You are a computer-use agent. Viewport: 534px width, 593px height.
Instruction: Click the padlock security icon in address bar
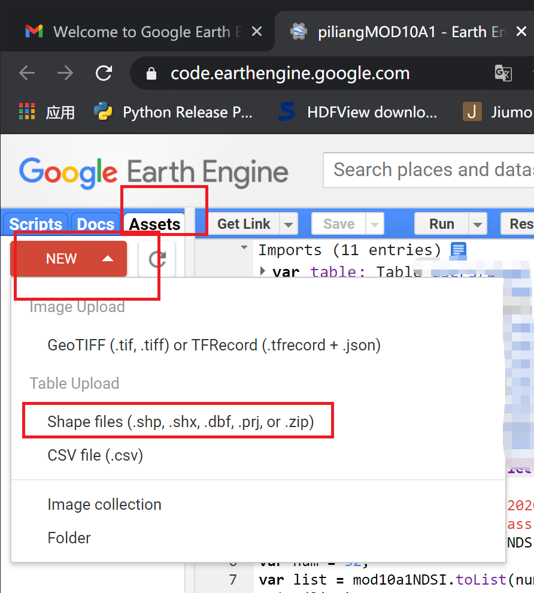(x=150, y=73)
